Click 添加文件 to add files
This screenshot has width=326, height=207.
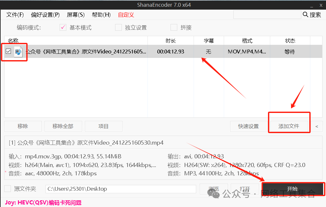(289, 126)
